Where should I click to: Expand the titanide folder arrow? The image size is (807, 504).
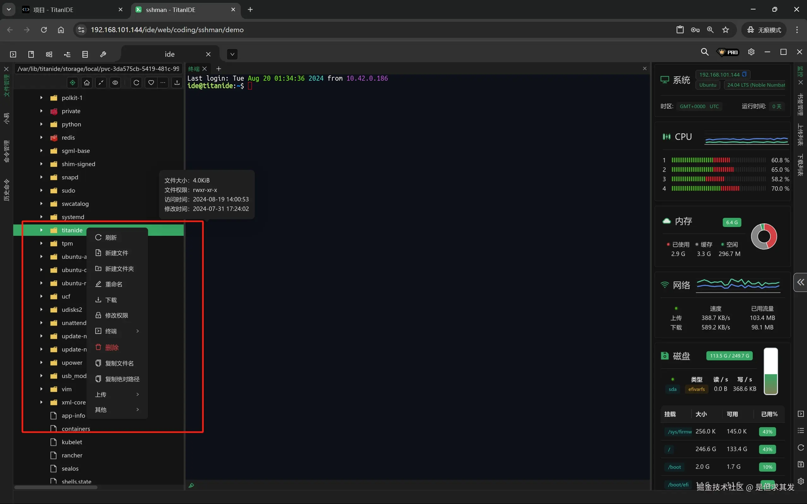[x=41, y=230]
